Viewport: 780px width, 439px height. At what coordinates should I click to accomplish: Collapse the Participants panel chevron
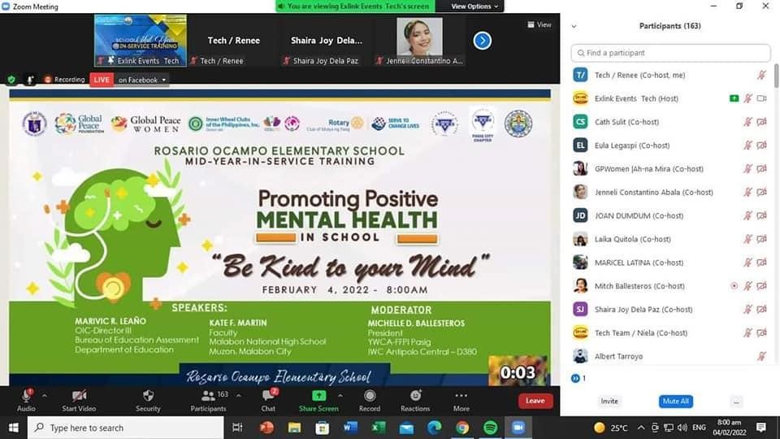574,26
